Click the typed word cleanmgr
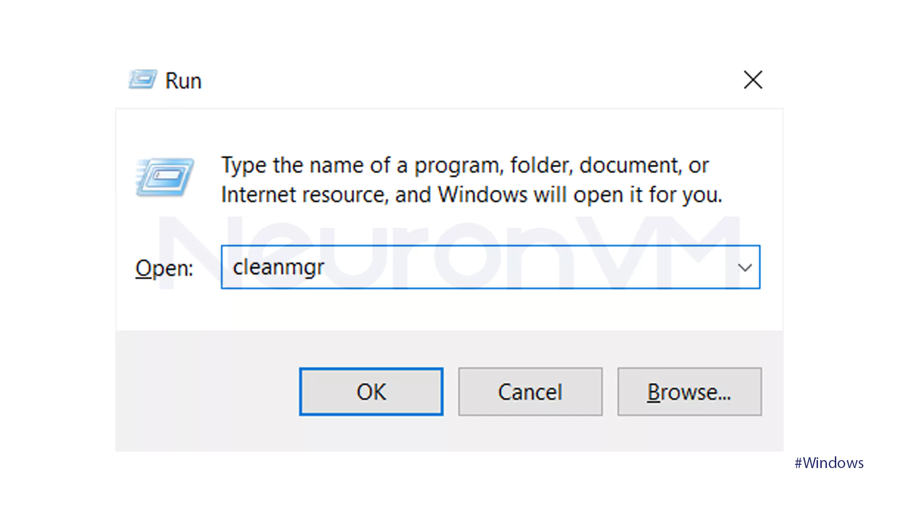899x506 pixels. pos(279,268)
